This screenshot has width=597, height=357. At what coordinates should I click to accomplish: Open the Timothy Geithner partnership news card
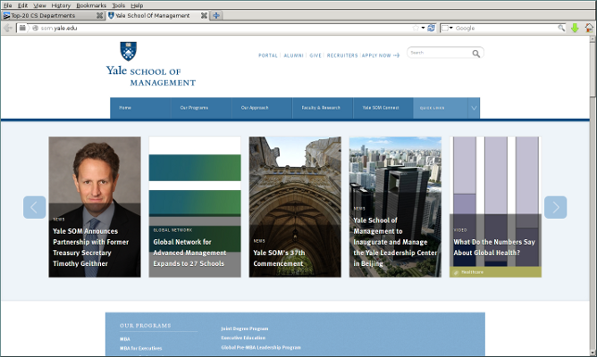95,207
